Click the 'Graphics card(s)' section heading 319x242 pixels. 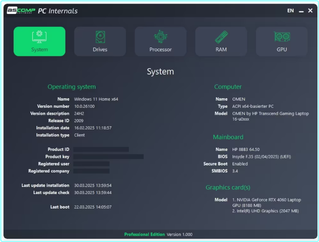pos(228,187)
